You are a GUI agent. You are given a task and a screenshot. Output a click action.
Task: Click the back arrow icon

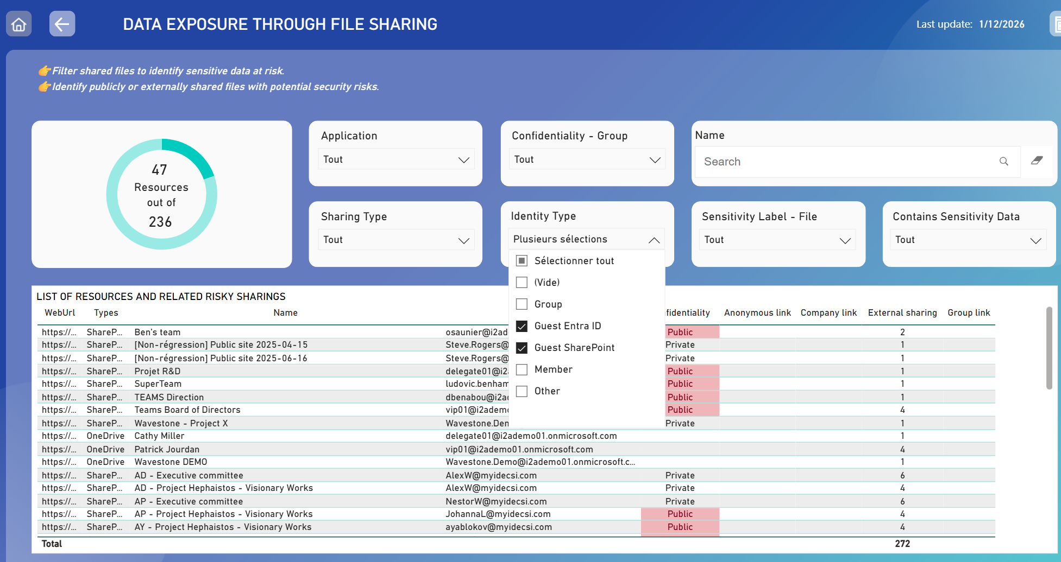(62, 24)
